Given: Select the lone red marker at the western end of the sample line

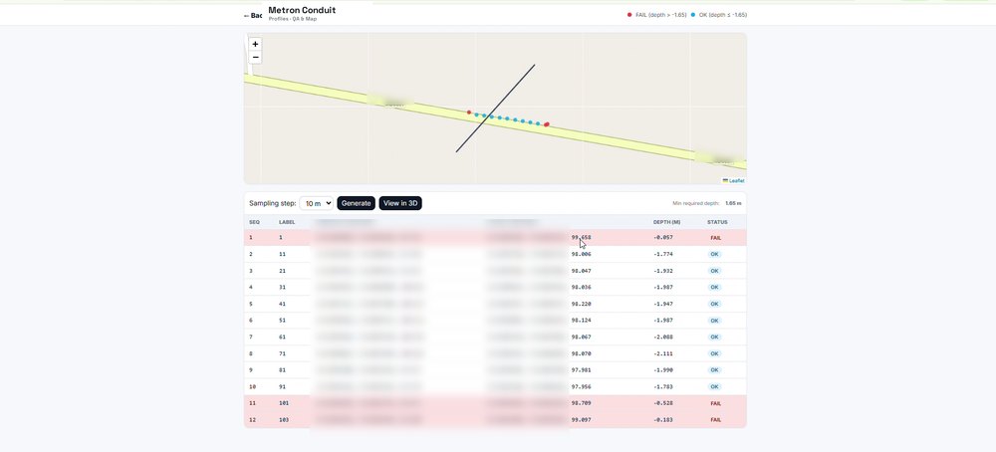Looking at the screenshot, I should pyautogui.click(x=469, y=113).
